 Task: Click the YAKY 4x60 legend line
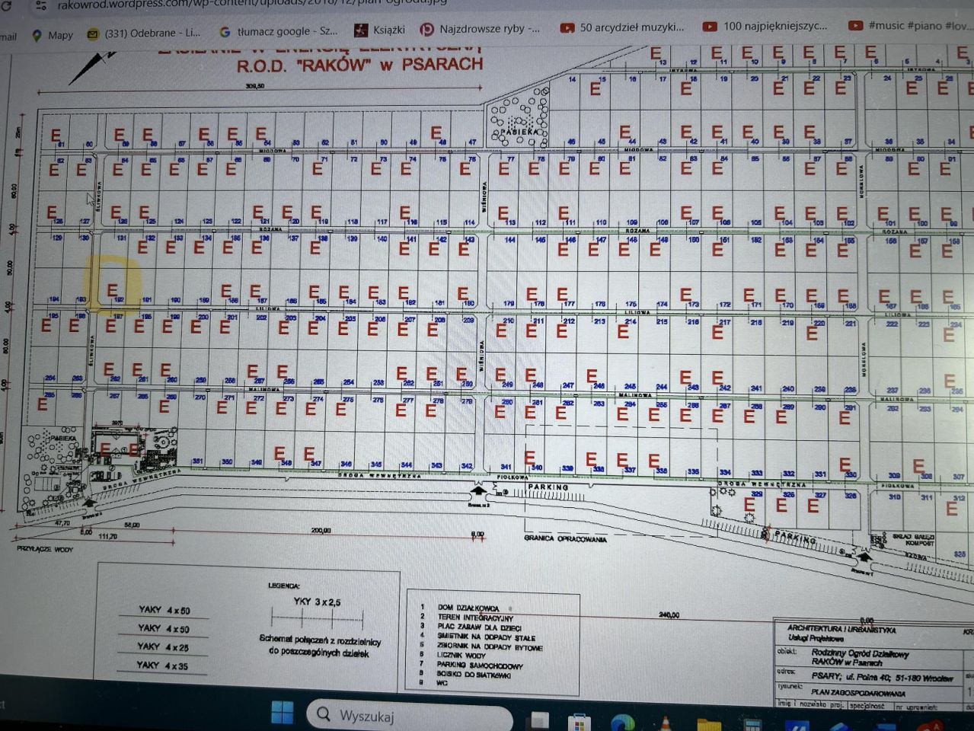(x=164, y=610)
